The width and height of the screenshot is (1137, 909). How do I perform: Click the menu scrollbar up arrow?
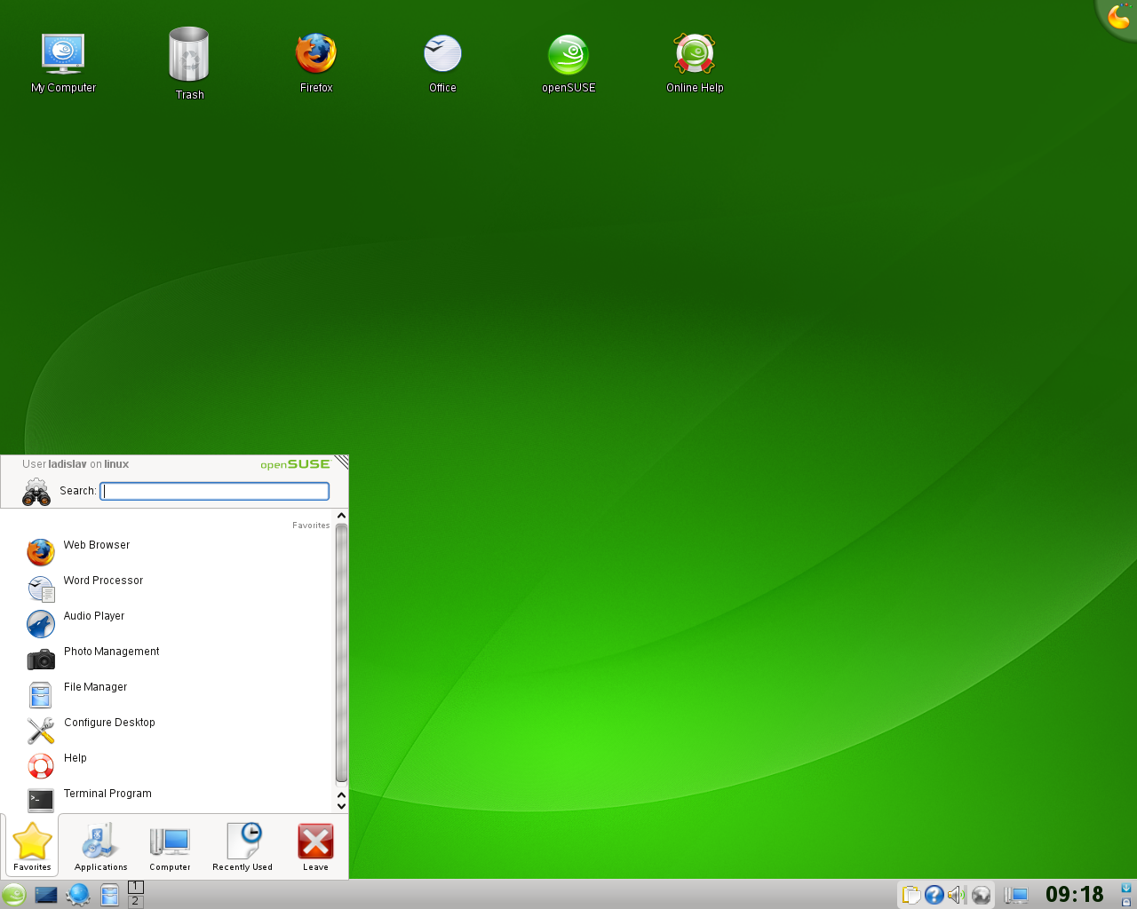pyautogui.click(x=341, y=516)
